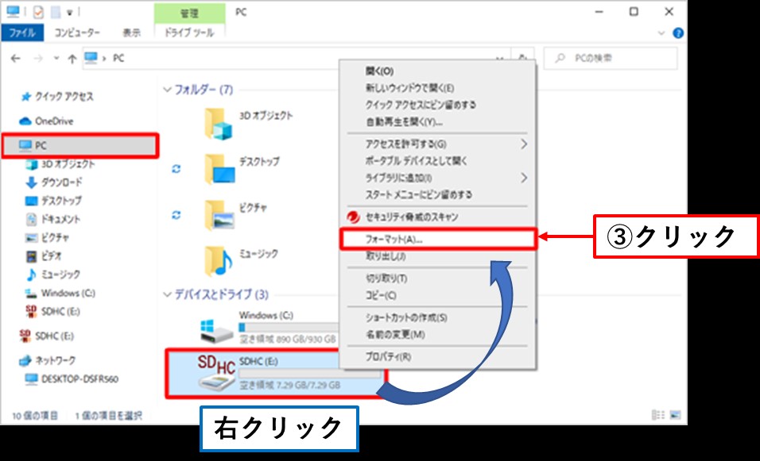Image resolution: width=760 pixels, height=461 pixels.
Task: Expand the ribbon with the chevron
Action: 661,33
